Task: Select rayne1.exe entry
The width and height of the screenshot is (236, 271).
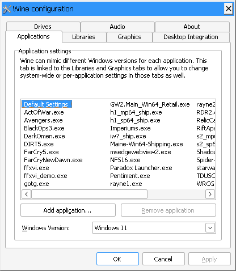Action: pos(126,184)
